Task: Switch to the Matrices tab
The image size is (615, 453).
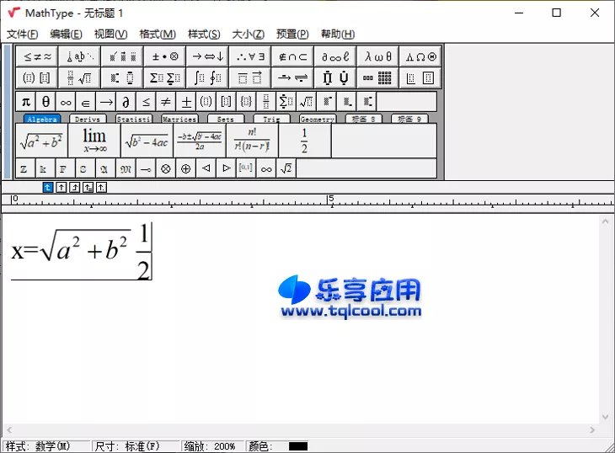Action: coord(179,119)
